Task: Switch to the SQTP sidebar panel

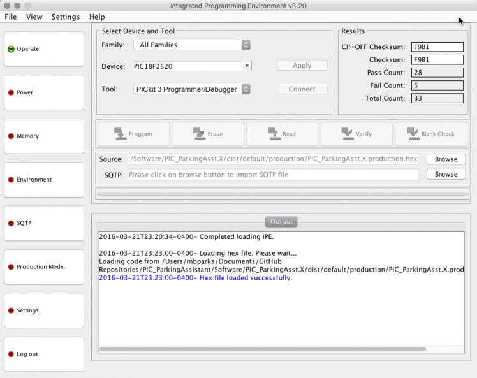Action: 44,224
